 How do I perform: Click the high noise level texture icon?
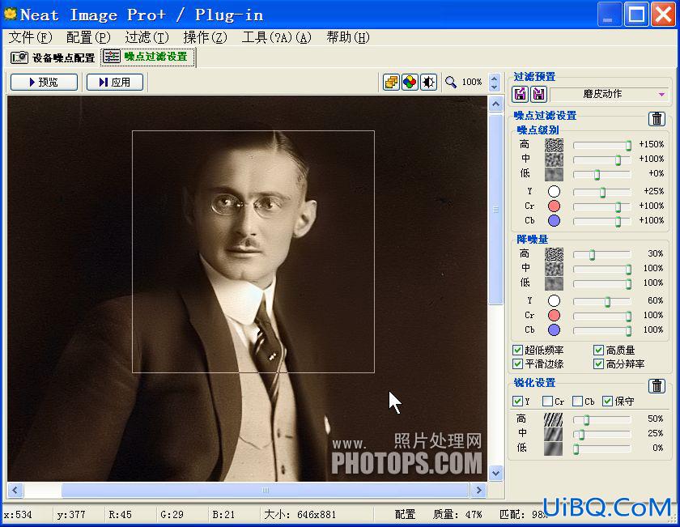pos(554,144)
